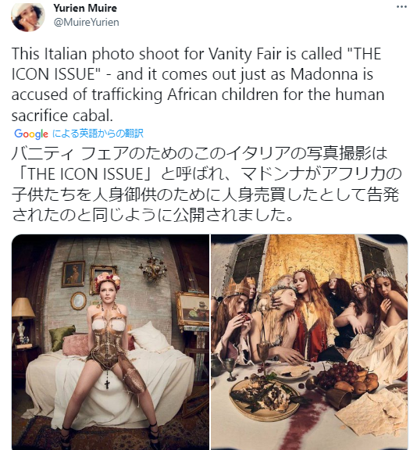The width and height of the screenshot is (417, 450).
Task: Click the "sacrifice cabal." line of the tweet
Action: click(62, 116)
